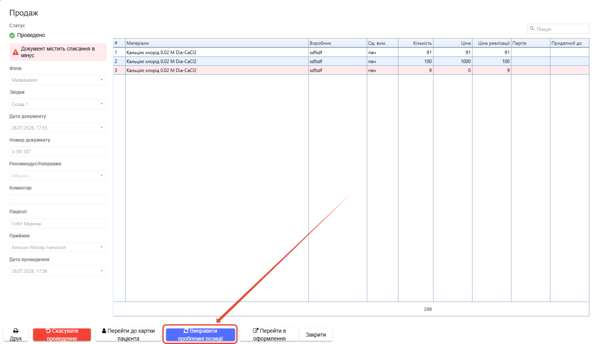This screenshot has height=344, width=598.
Task: Click the blue Виправити проблемні позиції button
Action: pos(200,334)
